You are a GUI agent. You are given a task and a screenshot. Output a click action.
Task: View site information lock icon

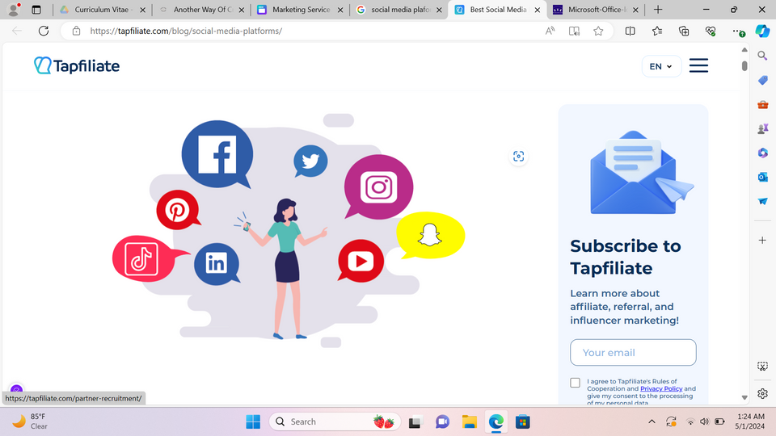[76, 31]
